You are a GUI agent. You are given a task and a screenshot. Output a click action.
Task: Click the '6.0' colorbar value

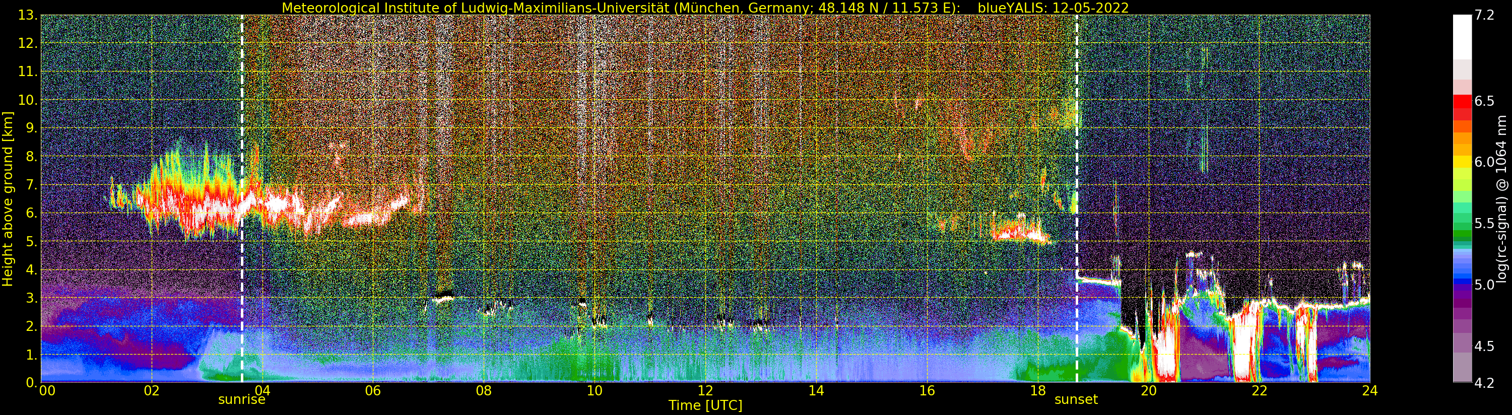pyautogui.click(x=1484, y=162)
